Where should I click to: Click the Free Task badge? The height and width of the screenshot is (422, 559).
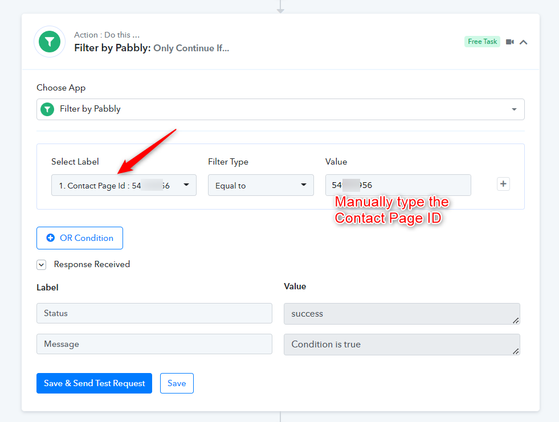click(482, 42)
